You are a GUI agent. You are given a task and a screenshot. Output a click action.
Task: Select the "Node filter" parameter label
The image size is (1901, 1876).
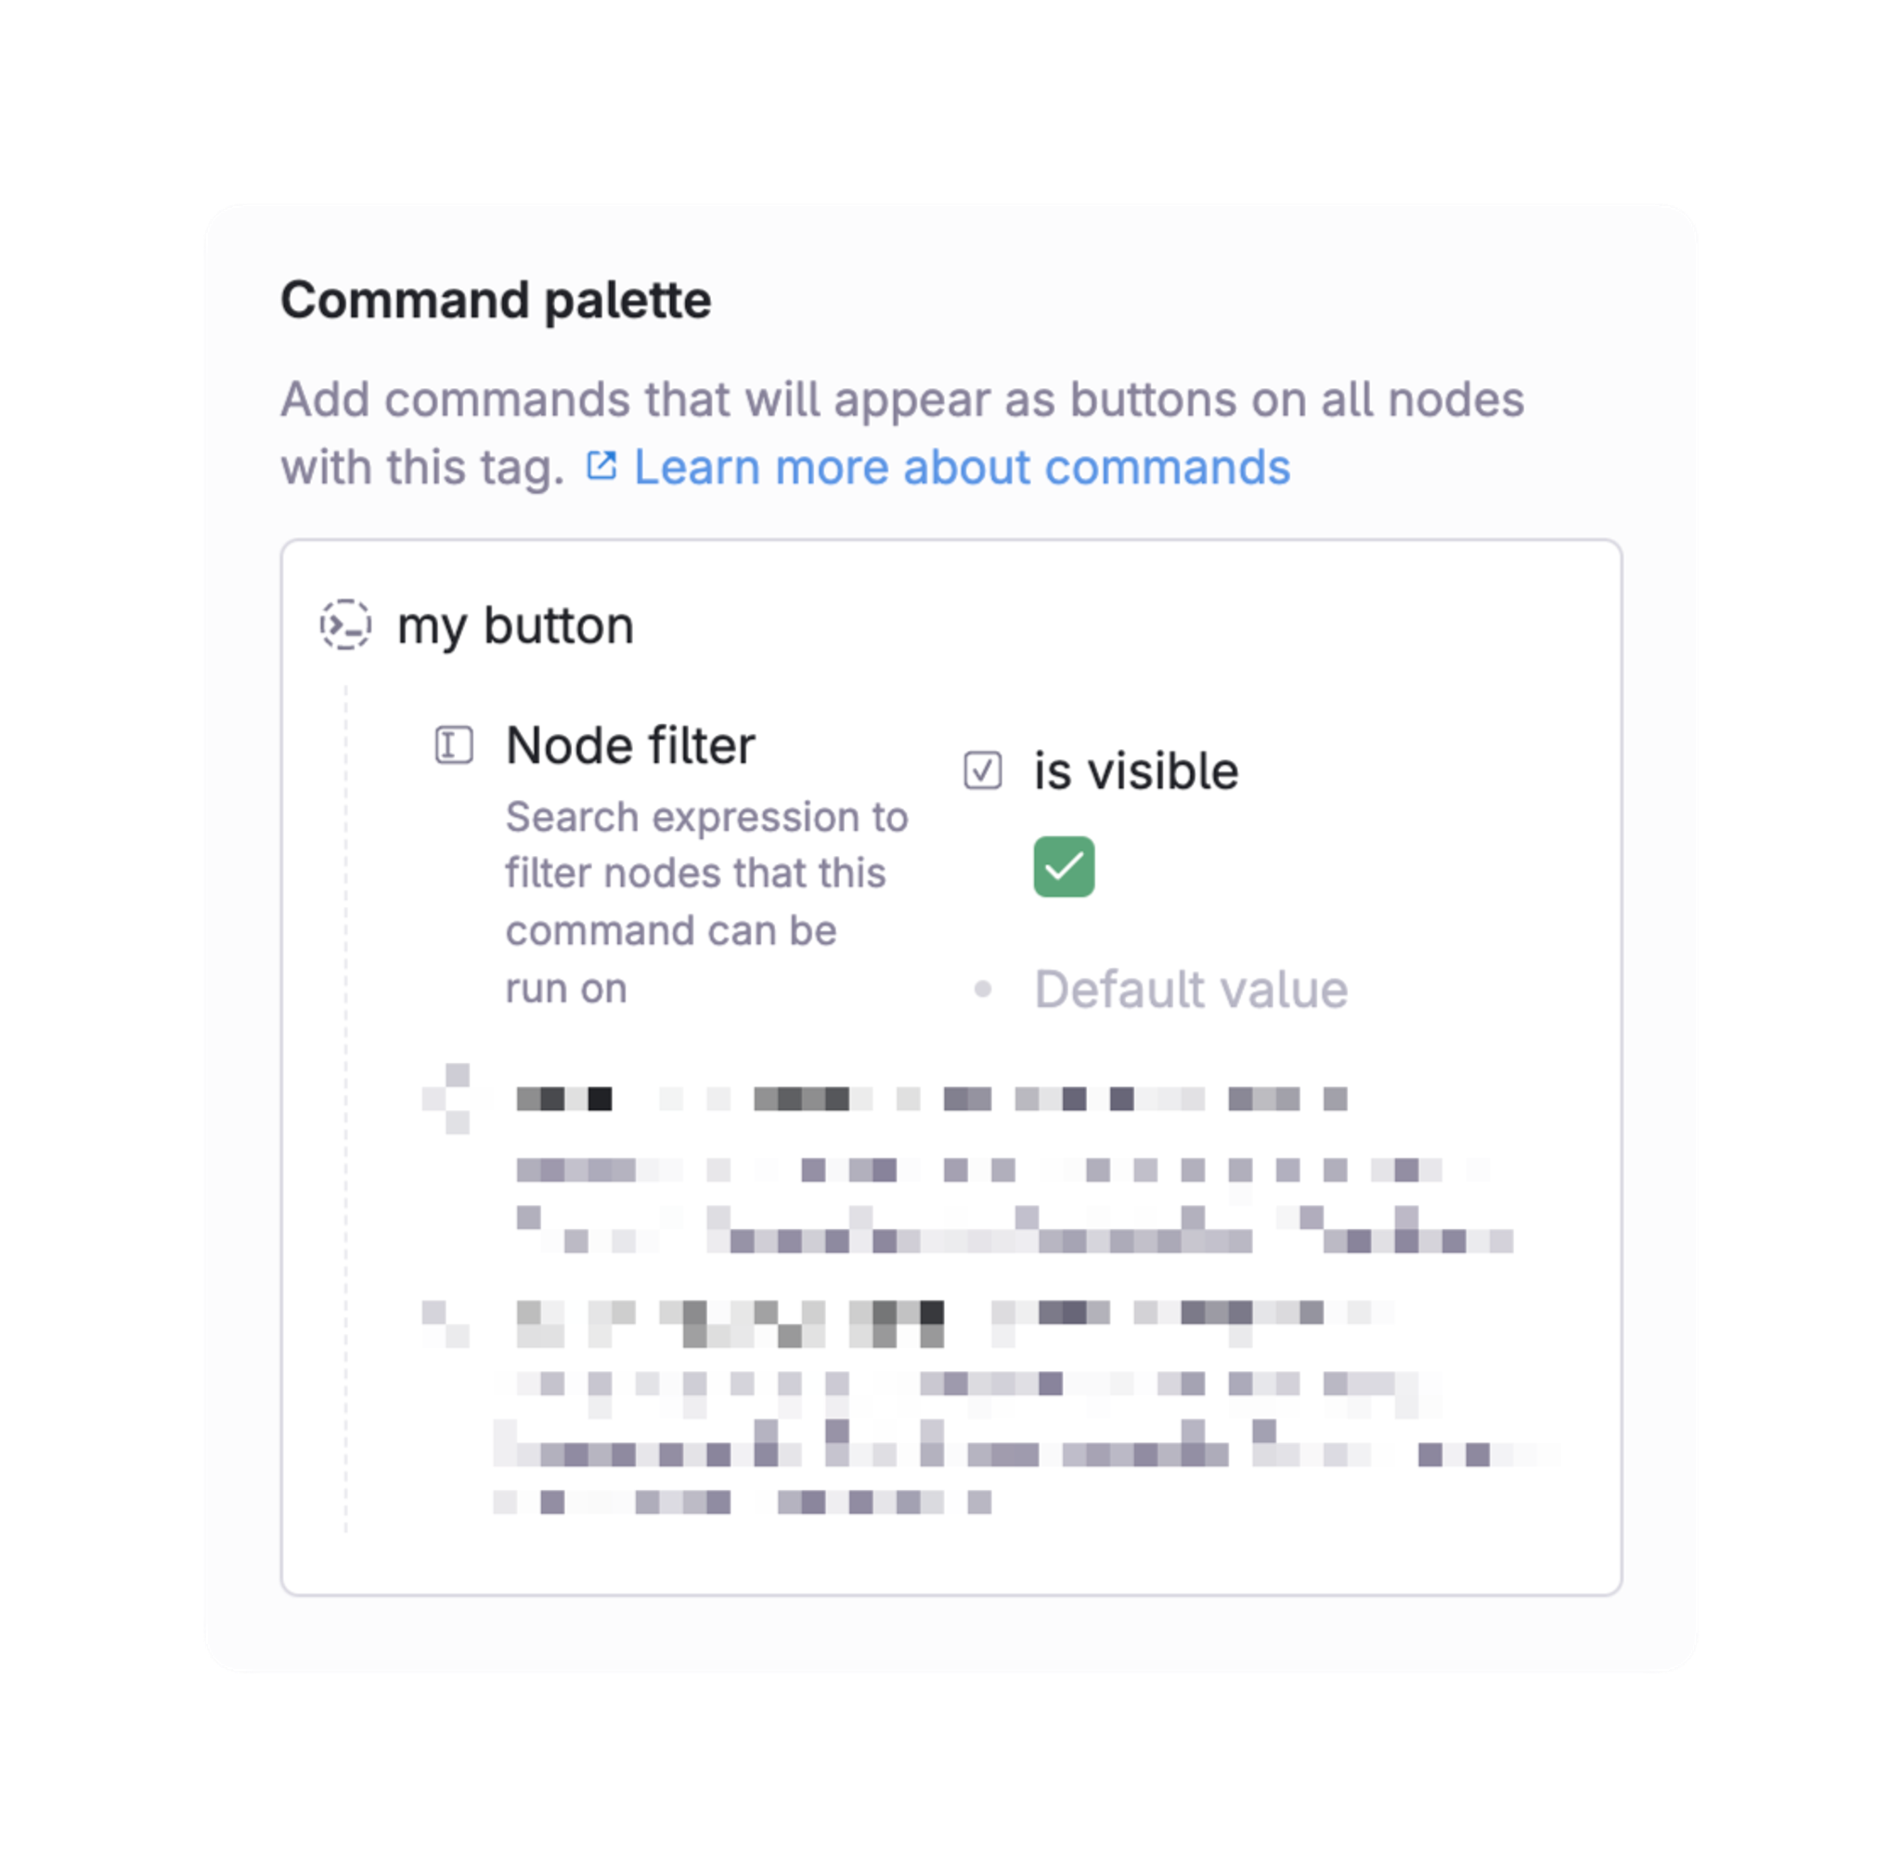(629, 744)
